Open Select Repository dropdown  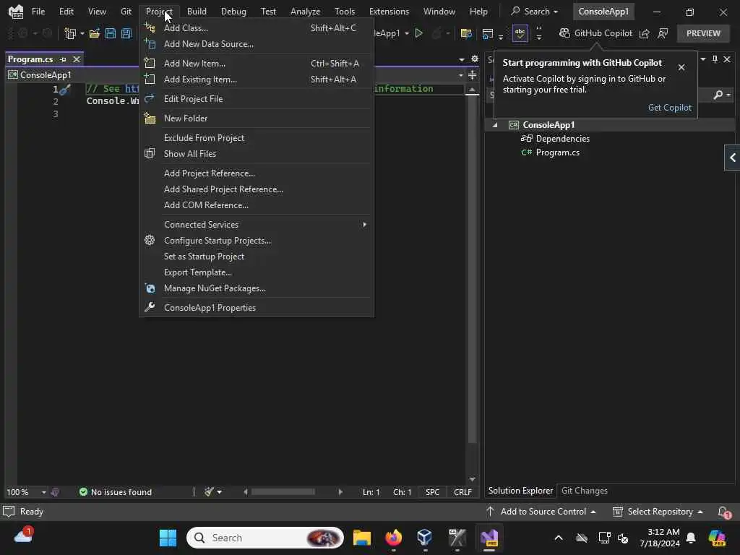(x=658, y=512)
